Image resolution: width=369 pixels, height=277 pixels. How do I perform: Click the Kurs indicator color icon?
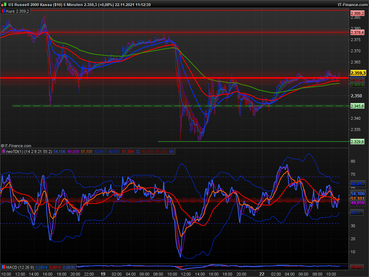click(x=4, y=11)
